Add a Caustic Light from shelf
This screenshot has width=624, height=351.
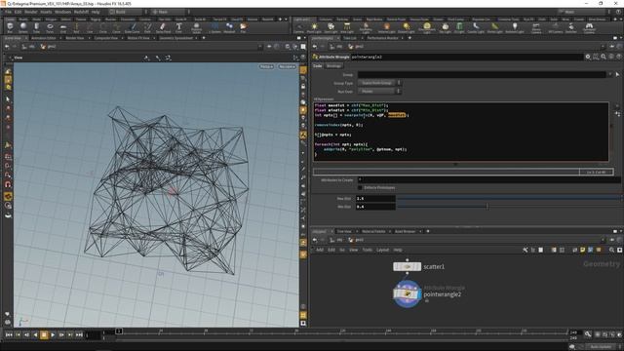476,27
